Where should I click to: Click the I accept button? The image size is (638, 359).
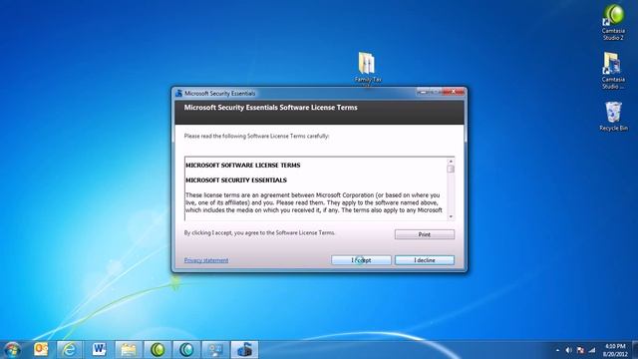click(361, 260)
